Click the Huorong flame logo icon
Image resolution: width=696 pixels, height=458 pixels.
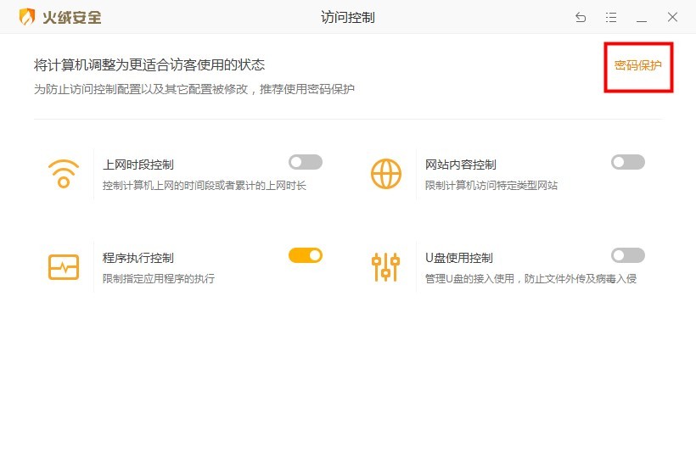27,17
